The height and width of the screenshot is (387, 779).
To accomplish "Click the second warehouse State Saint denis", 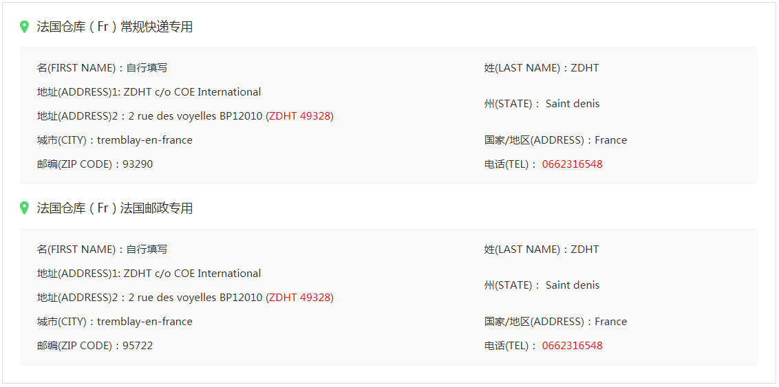I will coord(572,285).
